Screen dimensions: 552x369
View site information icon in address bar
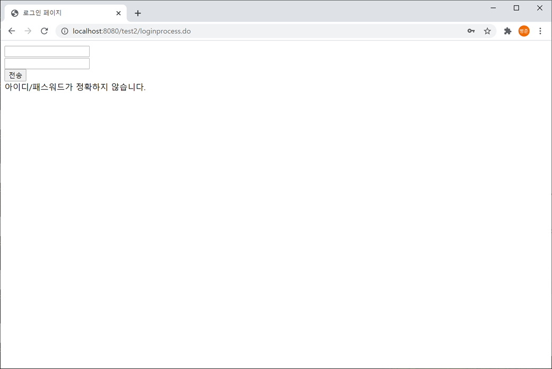click(65, 31)
